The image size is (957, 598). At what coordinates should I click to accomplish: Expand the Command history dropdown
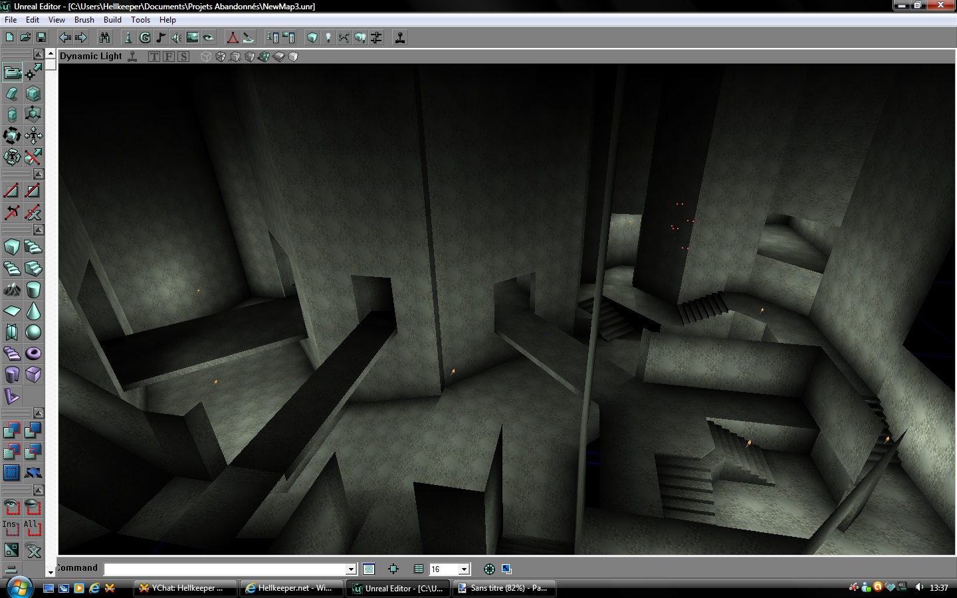point(351,569)
